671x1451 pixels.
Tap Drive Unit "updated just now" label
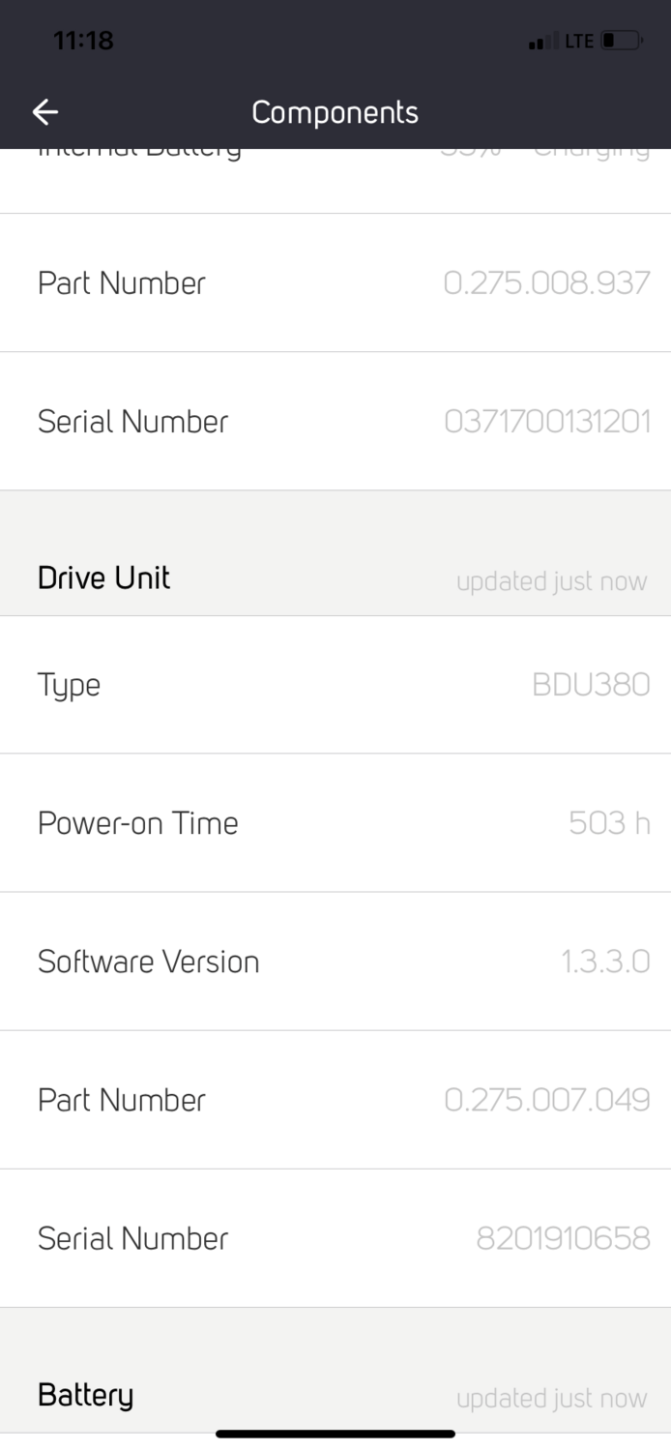(551, 582)
